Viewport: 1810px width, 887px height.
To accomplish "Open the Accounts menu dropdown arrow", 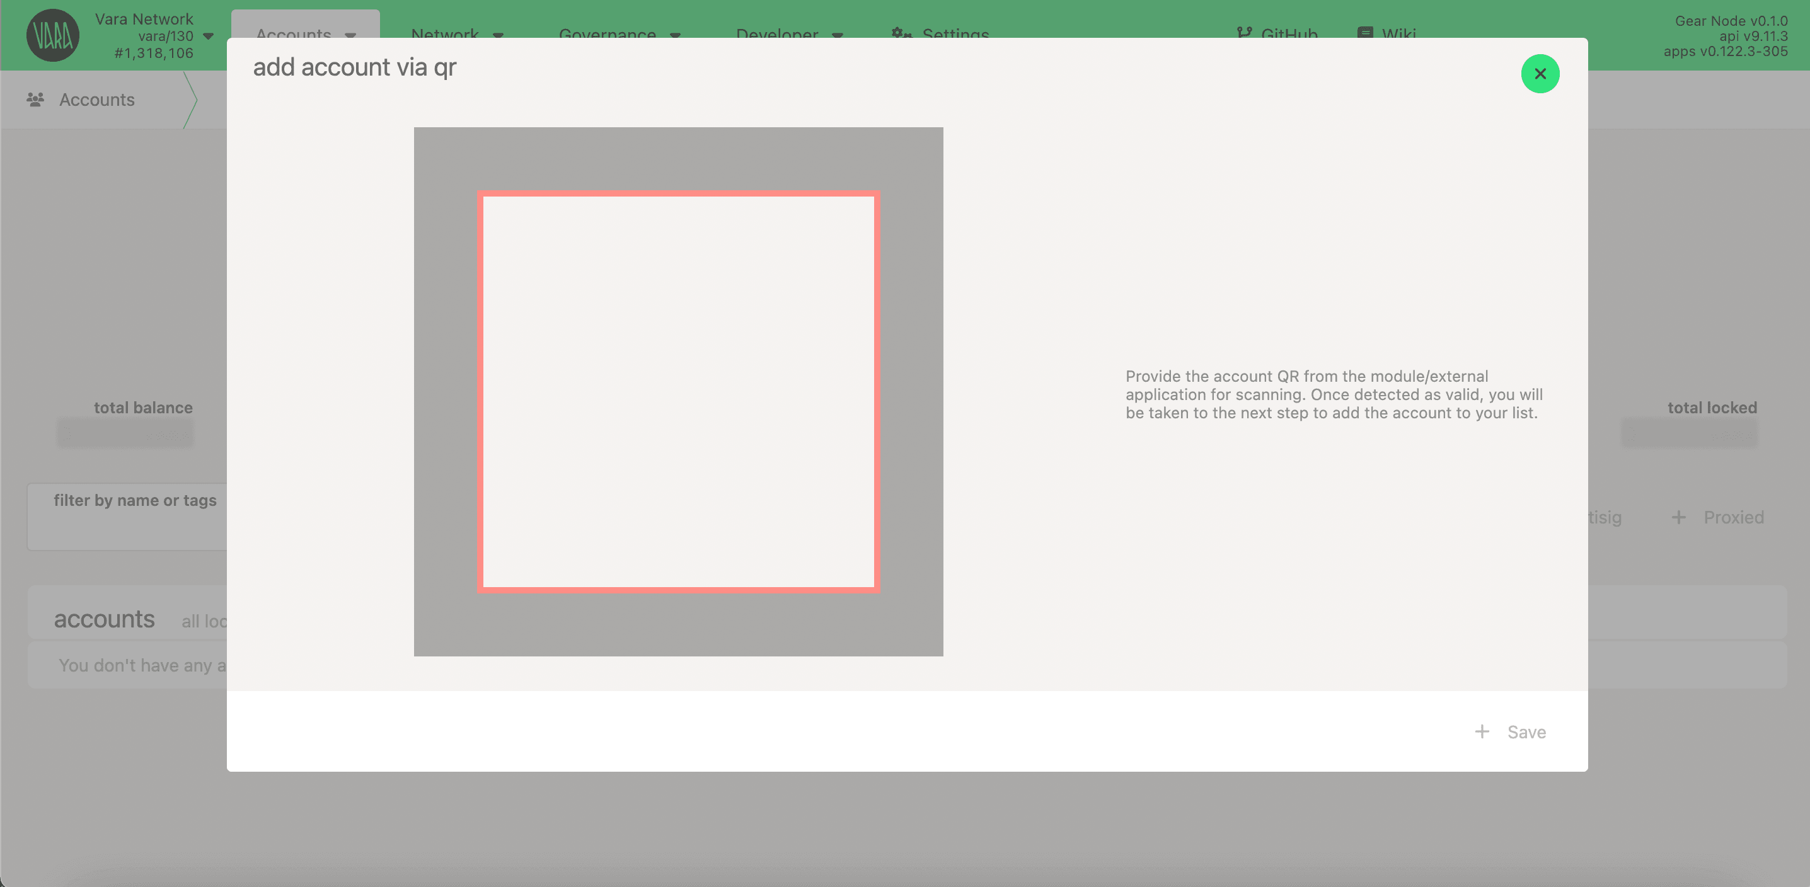I will [350, 35].
